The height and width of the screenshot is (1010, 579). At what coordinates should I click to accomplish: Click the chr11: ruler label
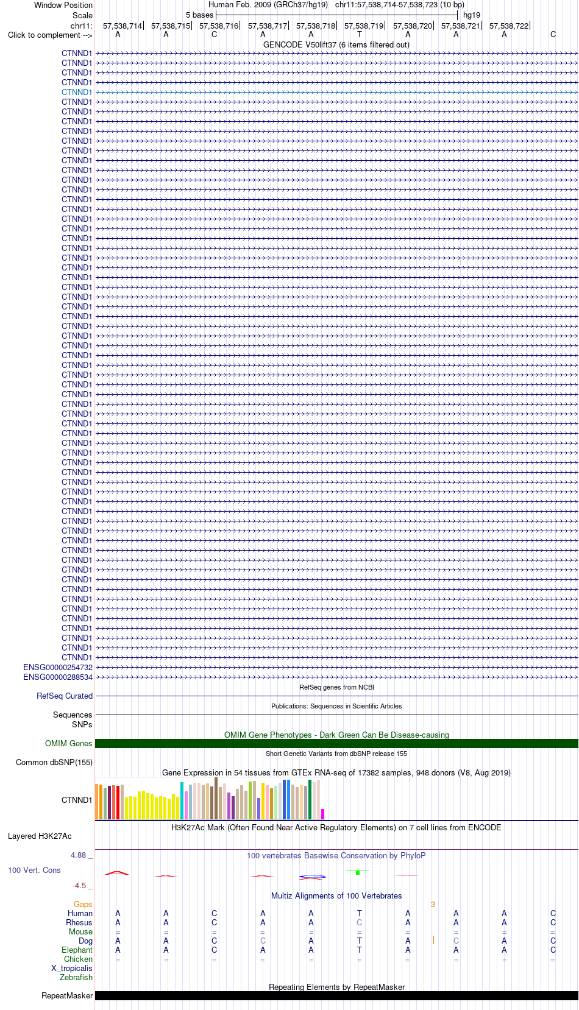(82, 26)
